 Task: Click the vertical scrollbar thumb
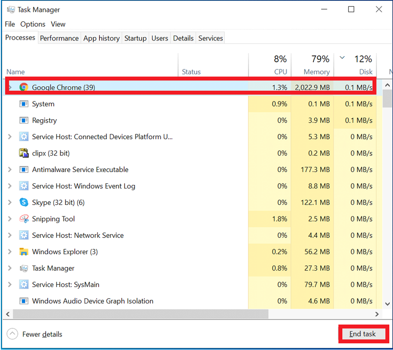[388, 98]
